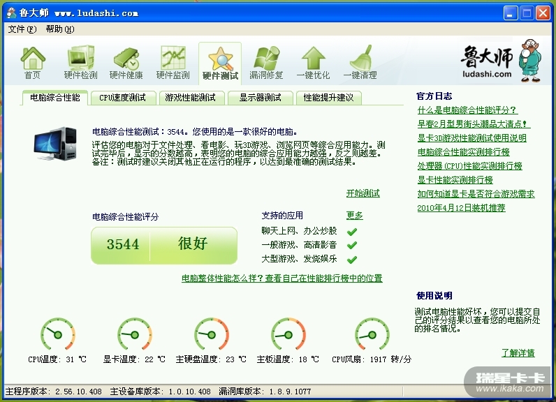Image resolution: width=556 pixels, height=402 pixels.
Task: Click the 鲁大师 ludashi.com logo
Action: pos(501,60)
